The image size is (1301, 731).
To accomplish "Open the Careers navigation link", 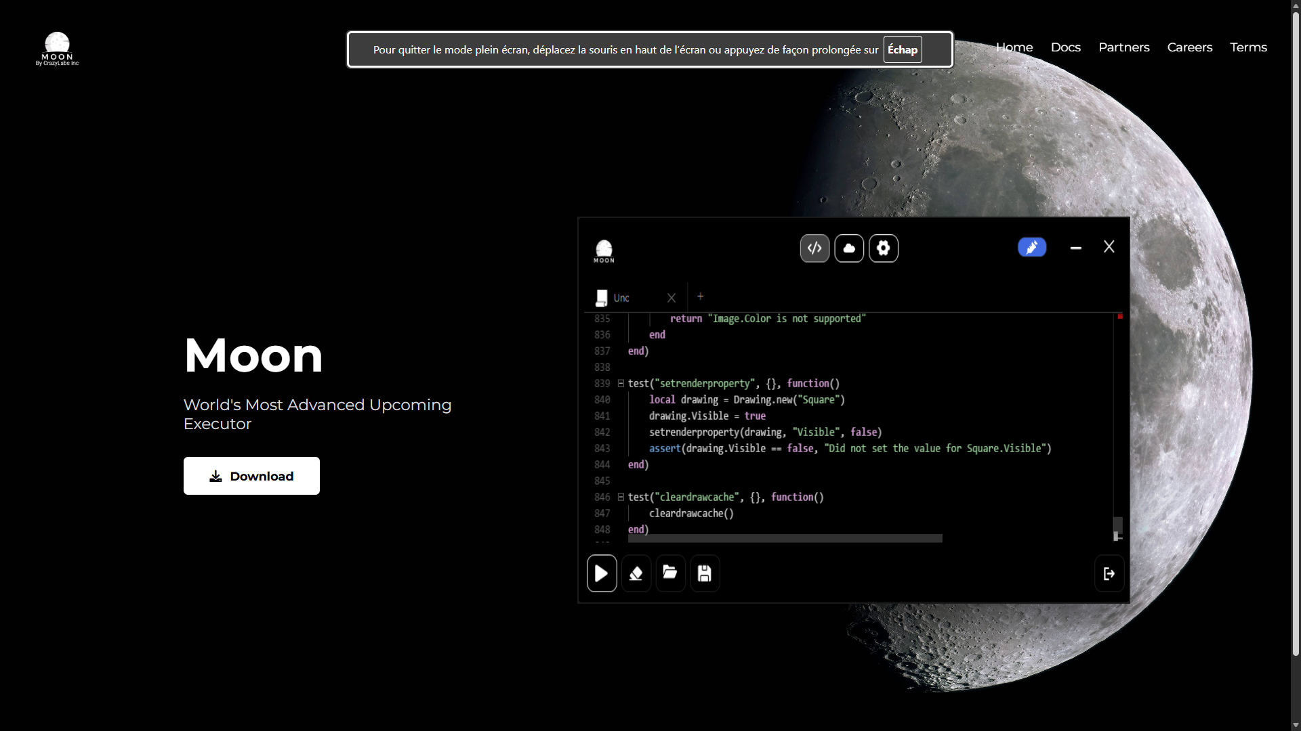I will pyautogui.click(x=1189, y=47).
